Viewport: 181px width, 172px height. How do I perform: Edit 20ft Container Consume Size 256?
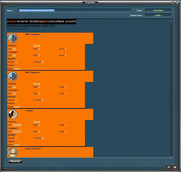(x=14, y=93)
